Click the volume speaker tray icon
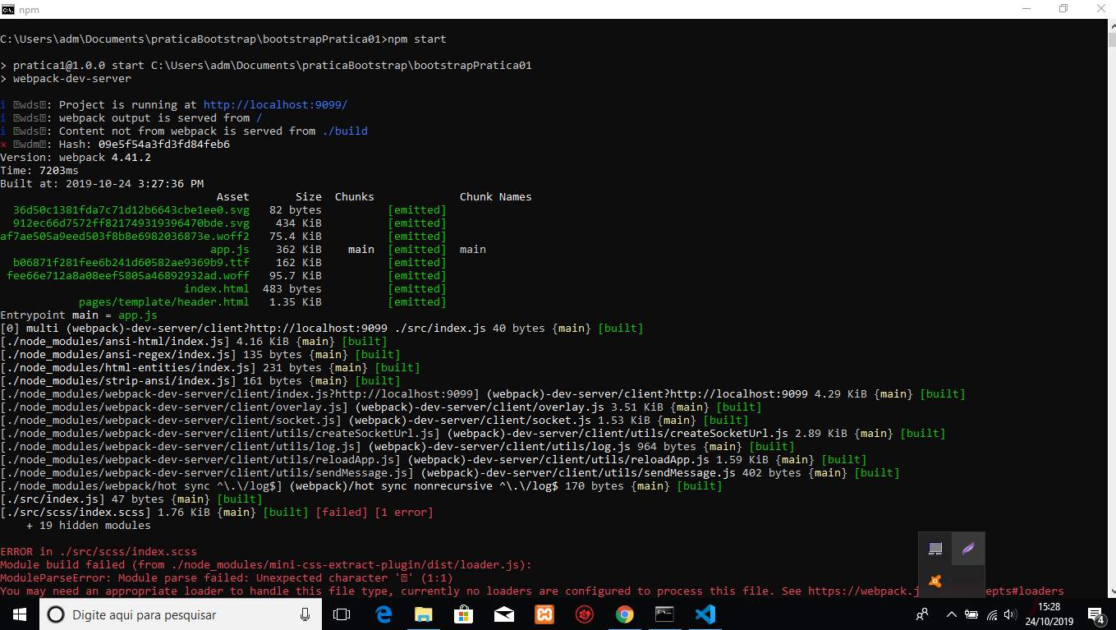This screenshot has width=1116, height=630. point(1011,614)
